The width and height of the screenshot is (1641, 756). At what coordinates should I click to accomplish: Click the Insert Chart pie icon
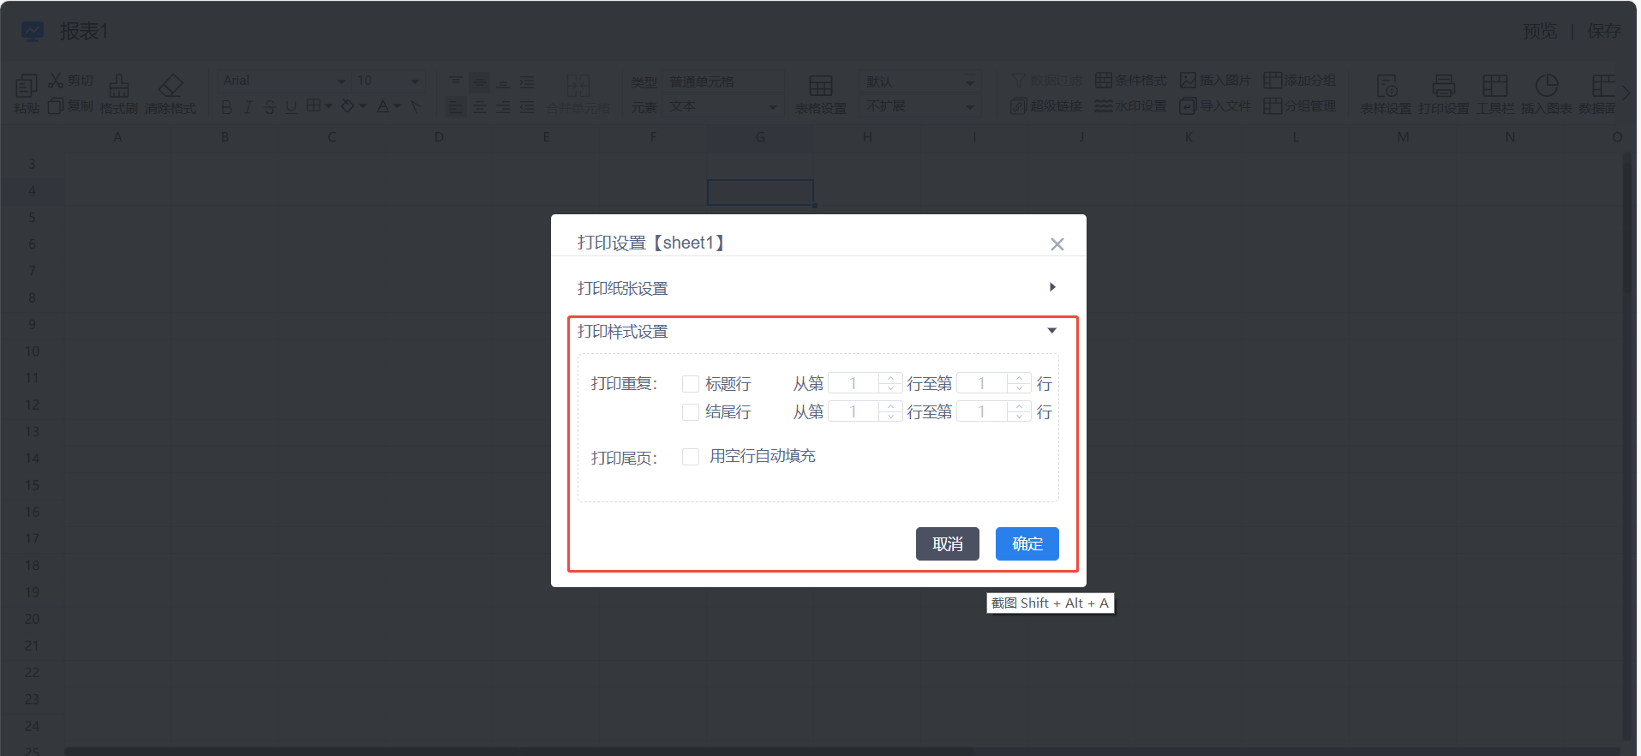point(1546,86)
